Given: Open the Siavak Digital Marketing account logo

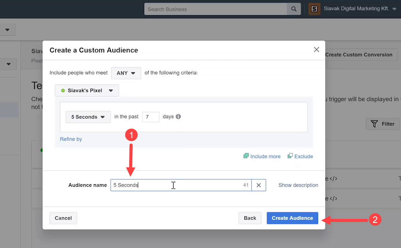Looking at the screenshot, I should click(314, 9).
